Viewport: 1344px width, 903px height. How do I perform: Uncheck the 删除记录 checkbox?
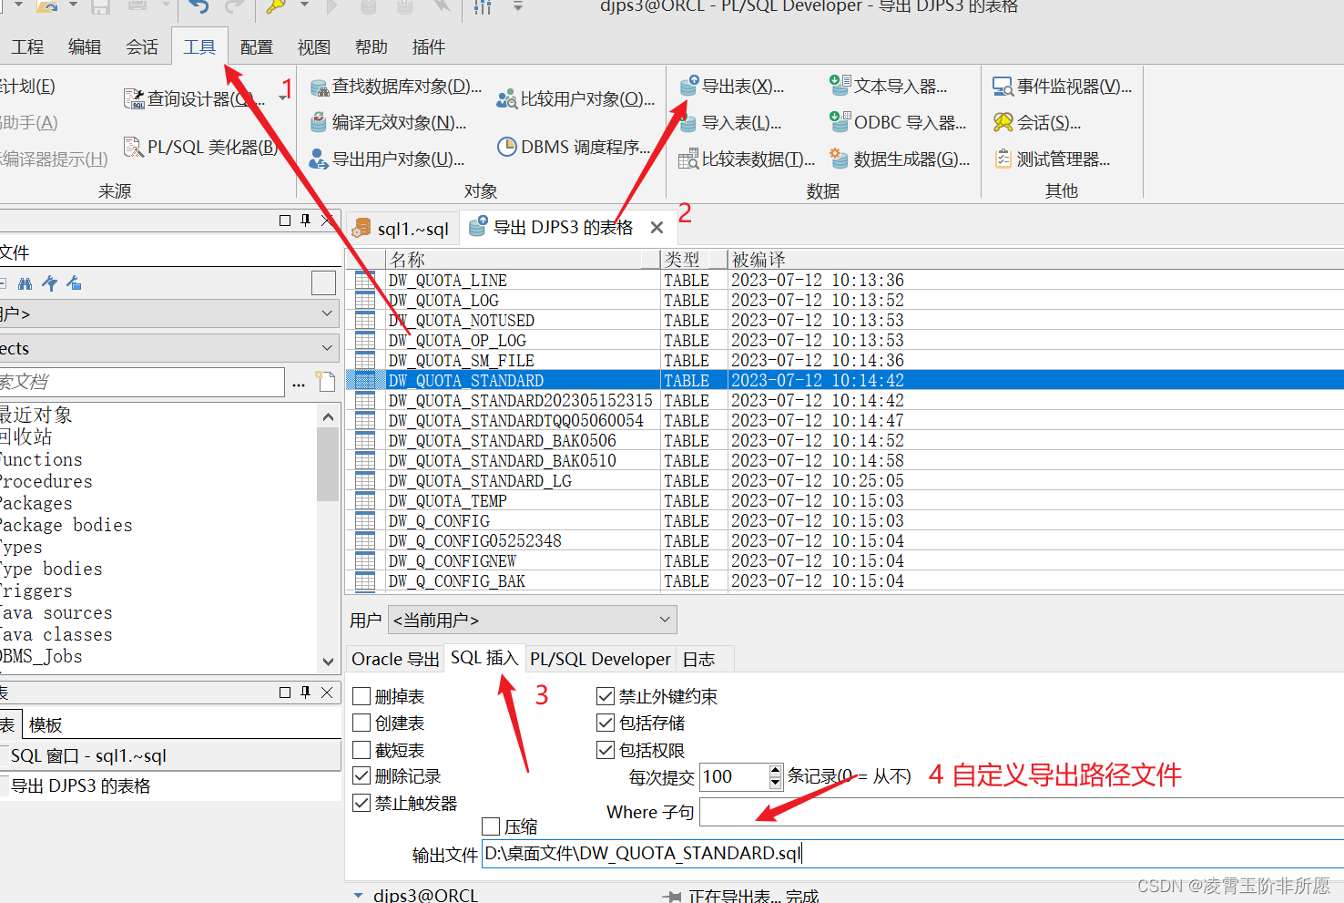361,776
